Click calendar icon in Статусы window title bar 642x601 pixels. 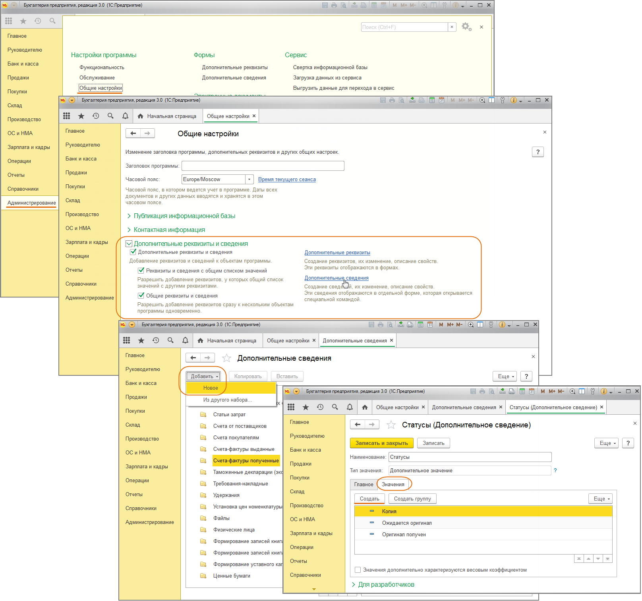[532, 391]
